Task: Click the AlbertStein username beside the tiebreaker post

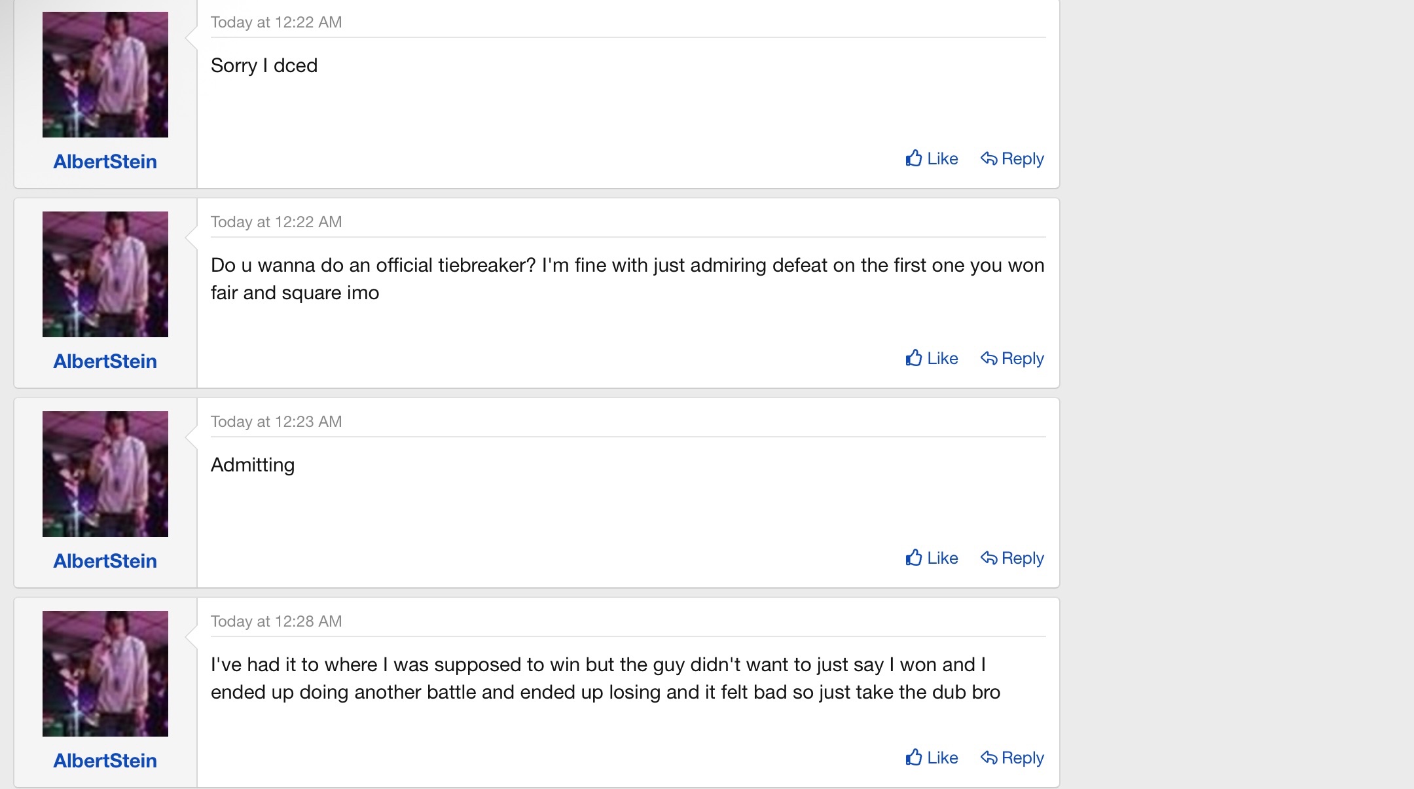Action: (105, 361)
